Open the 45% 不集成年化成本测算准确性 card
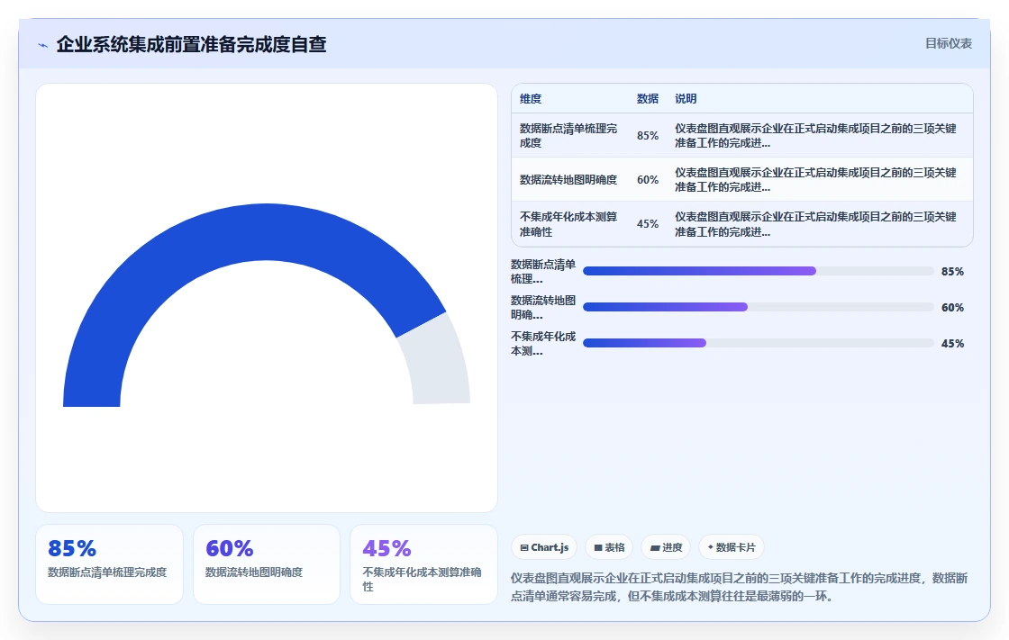This screenshot has width=1009, height=640. (x=423, y=564)
